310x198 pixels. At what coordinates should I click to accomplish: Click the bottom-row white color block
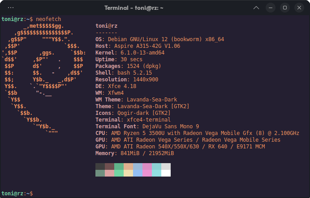(166, 173)
